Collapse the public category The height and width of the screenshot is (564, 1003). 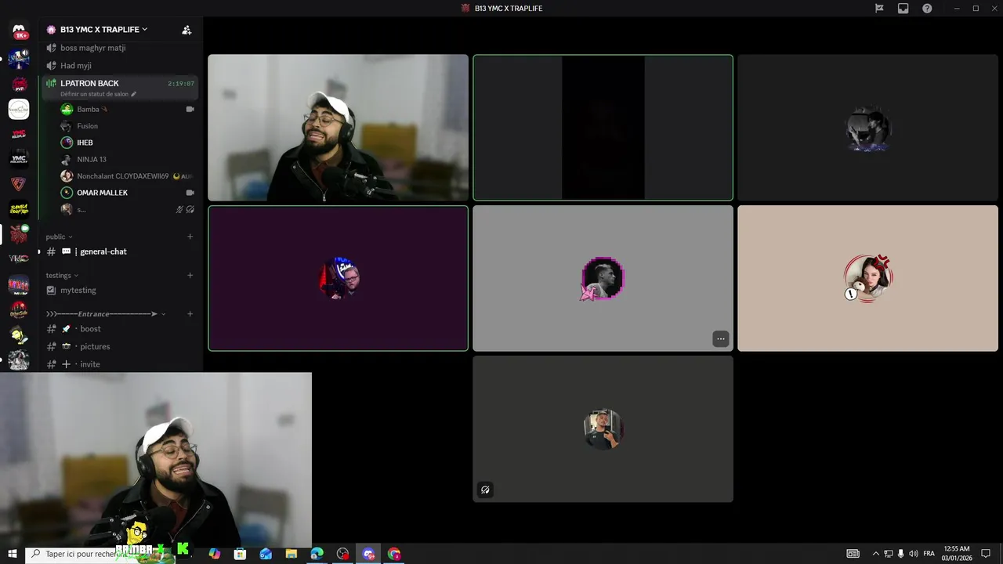pos(59,237)
